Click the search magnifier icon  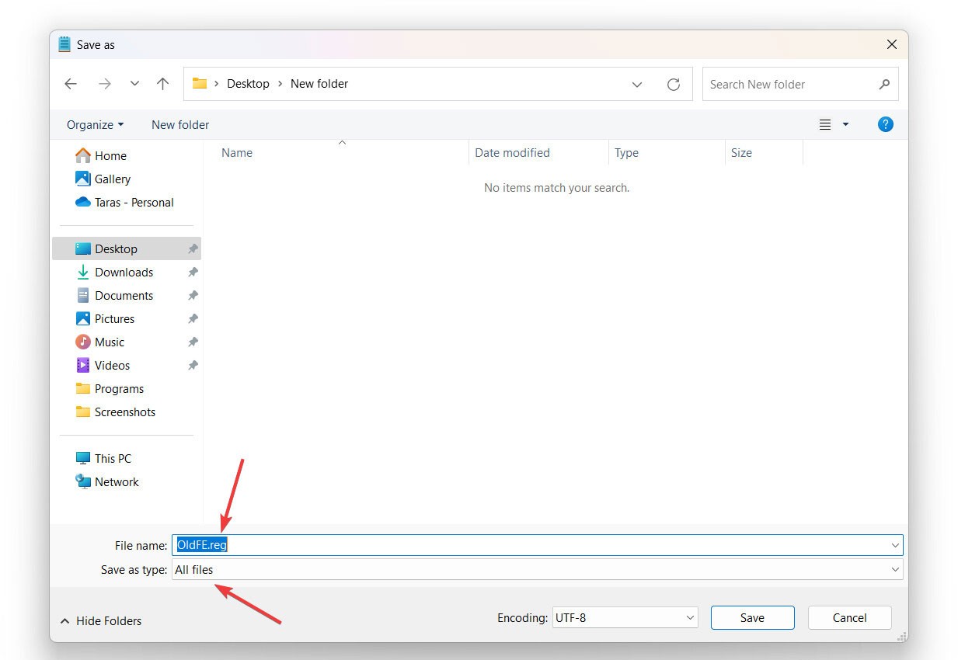(884, 85)
